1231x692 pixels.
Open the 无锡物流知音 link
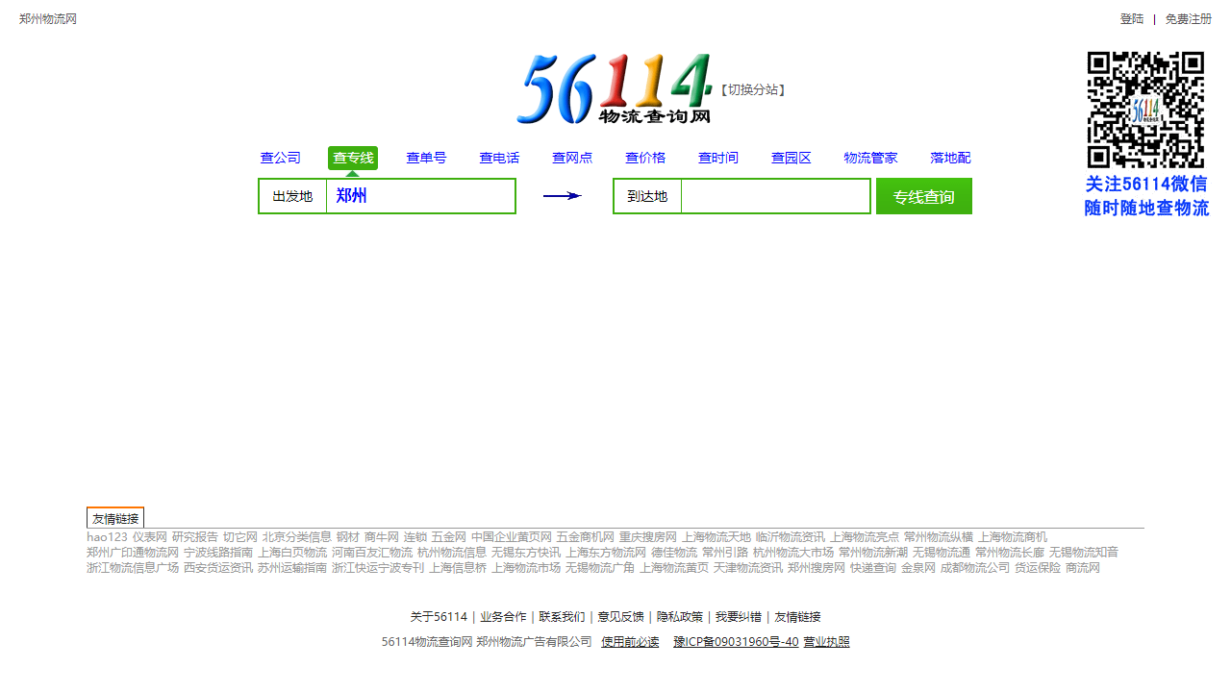[x=1084, y=553]
